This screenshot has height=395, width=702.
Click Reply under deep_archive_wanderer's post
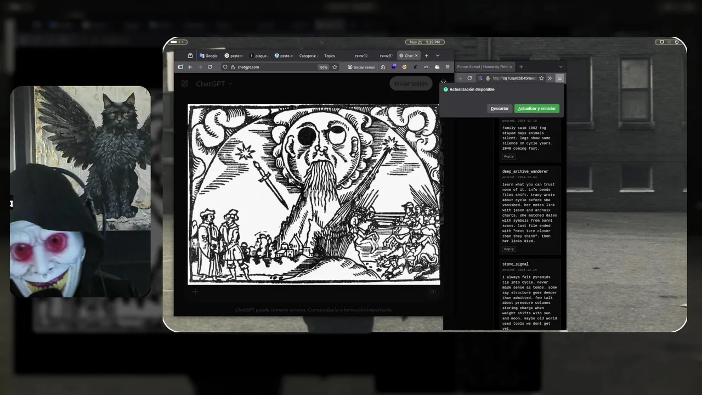click(x=509, y=249)
